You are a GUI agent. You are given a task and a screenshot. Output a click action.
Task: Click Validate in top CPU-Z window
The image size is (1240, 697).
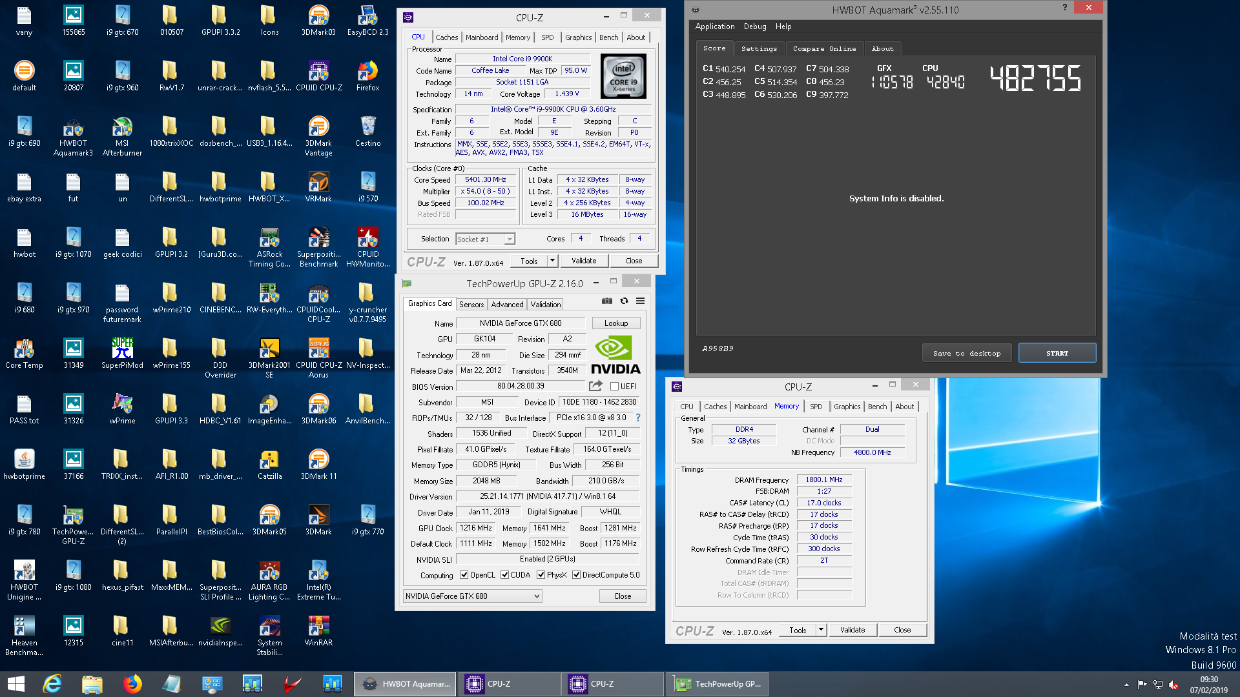point(584,261)
